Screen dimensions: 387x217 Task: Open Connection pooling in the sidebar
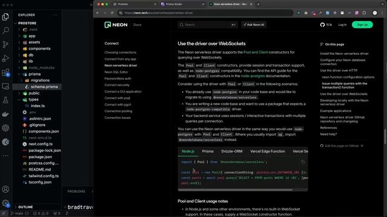pos(119,111)
